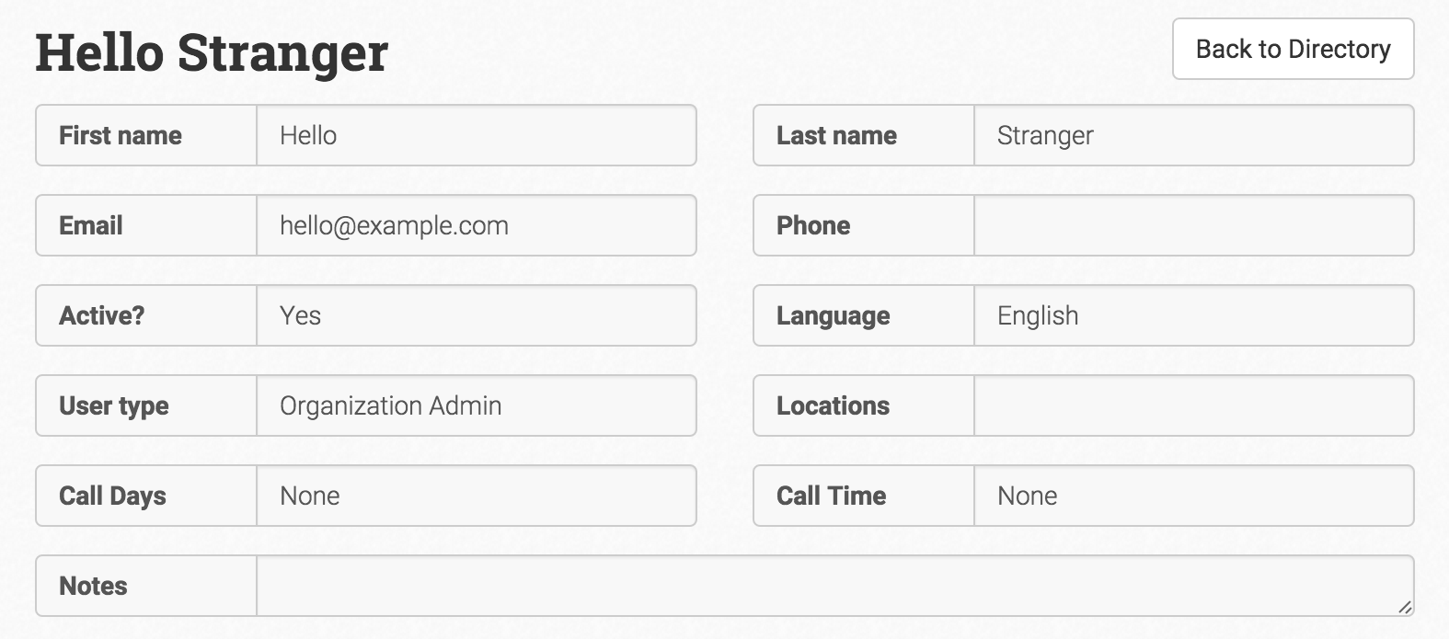
Task: Click the Call Days field showing None
Action: pos(476,496)
